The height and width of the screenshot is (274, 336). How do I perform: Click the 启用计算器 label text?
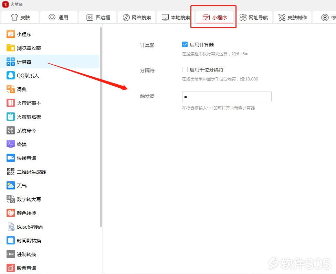[202, 45]
